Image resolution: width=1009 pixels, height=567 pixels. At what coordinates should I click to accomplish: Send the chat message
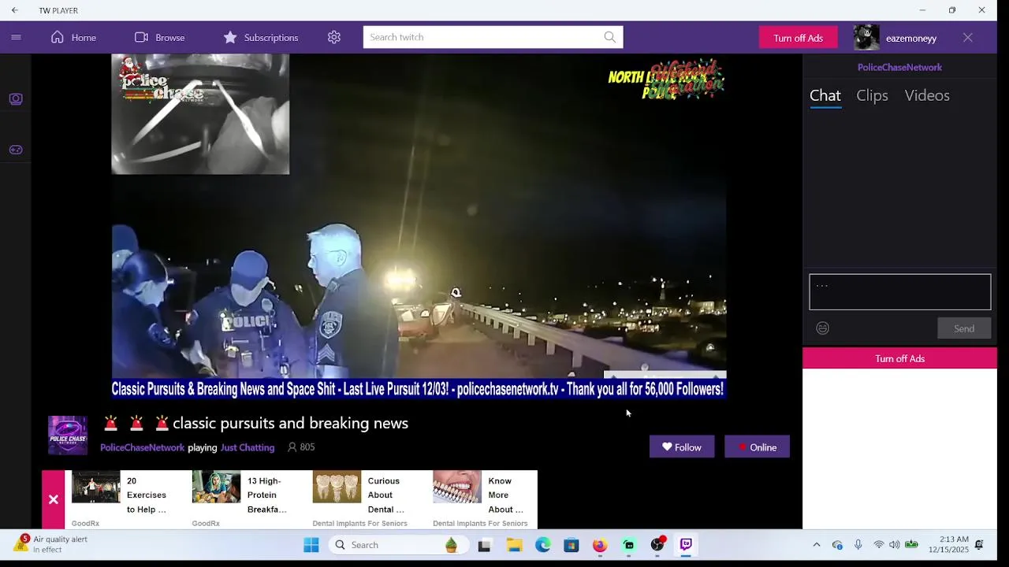click(x=964, y=328)
